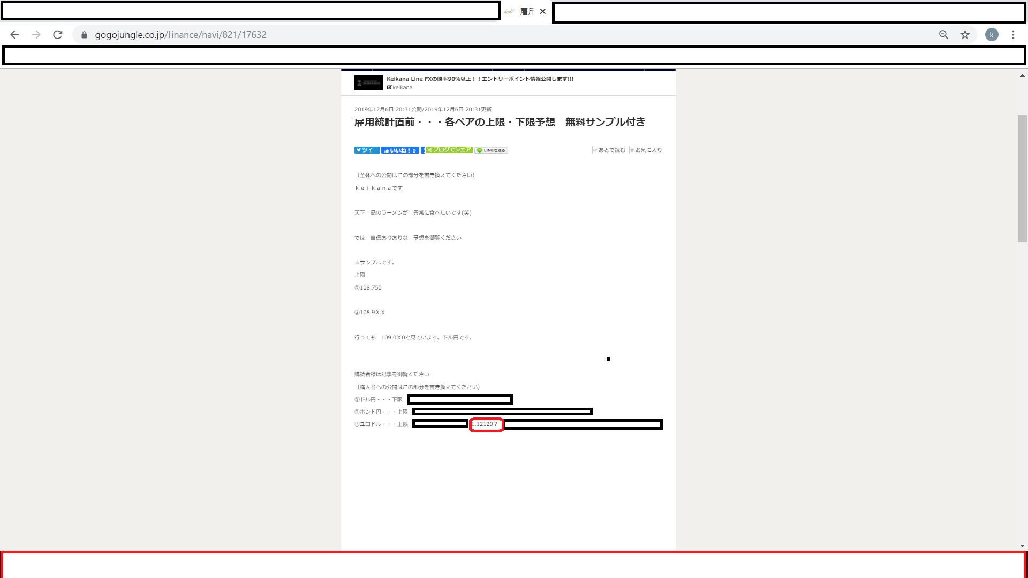Open the keikana author link
1028x578 pixels.
[402, 87]
